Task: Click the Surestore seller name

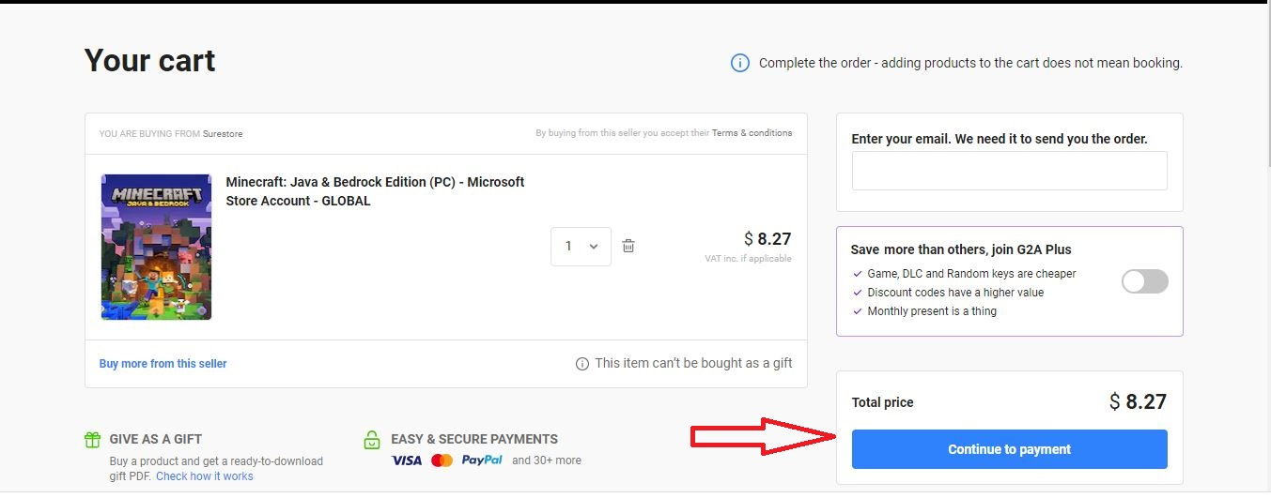Action: pos(223,134)
